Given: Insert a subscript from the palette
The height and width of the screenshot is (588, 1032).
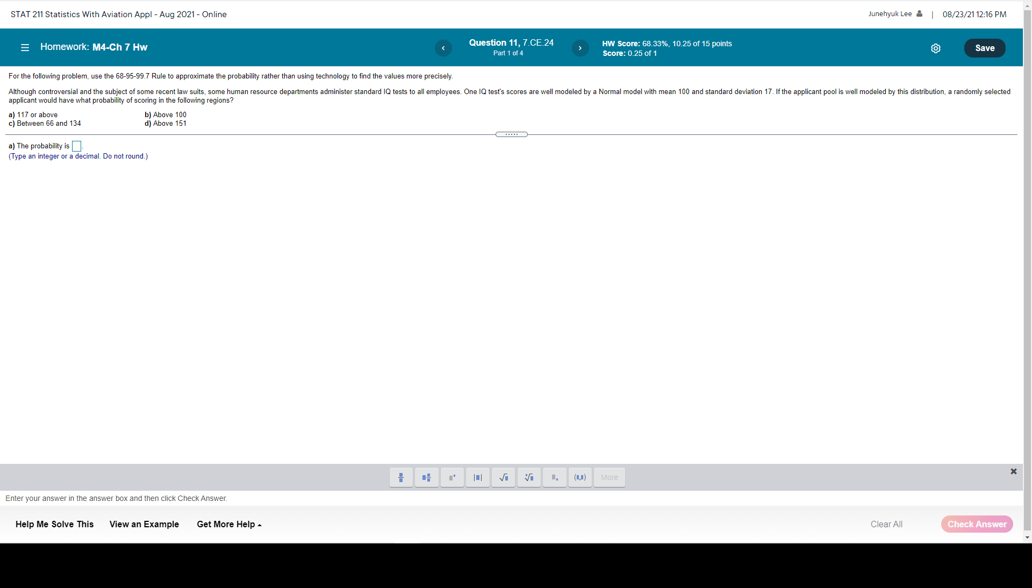Looking at the screenshot, I should [554, 477].
